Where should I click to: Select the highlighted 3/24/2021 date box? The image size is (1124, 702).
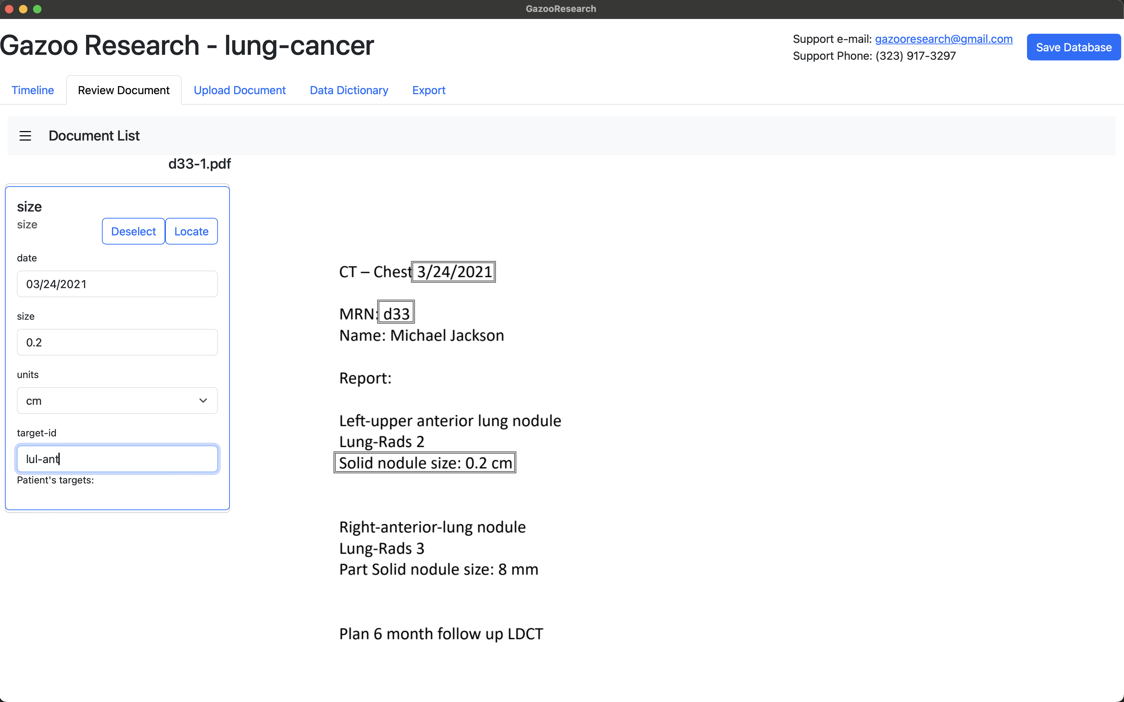pyautogui.click(x=454, y=272)
